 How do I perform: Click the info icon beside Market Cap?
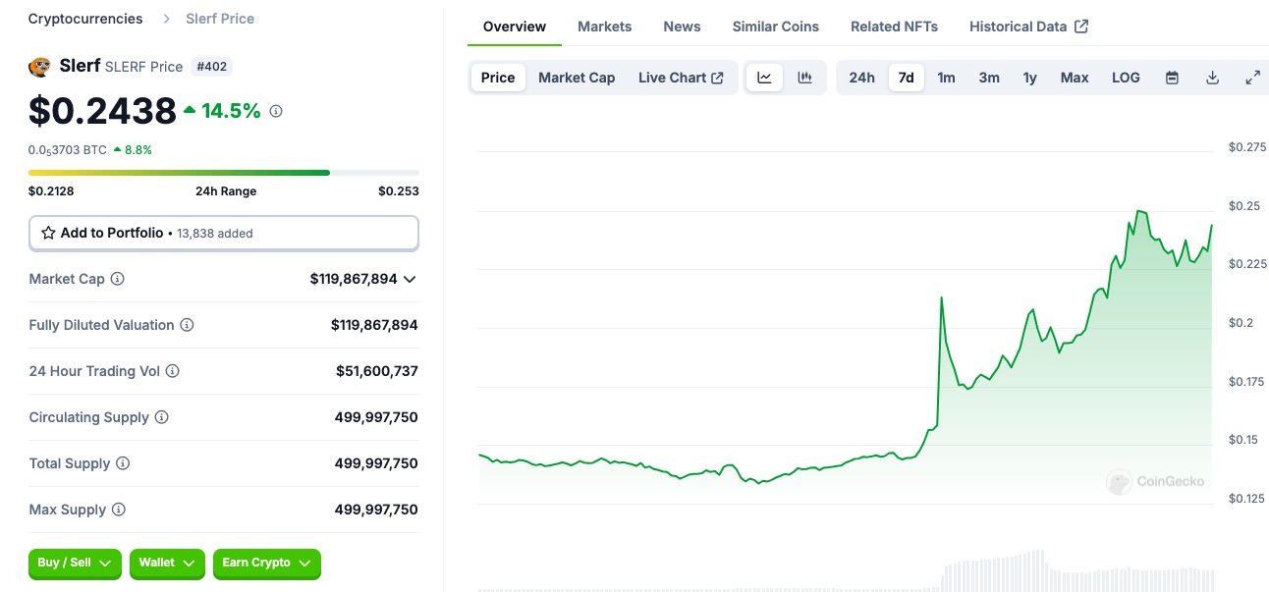118,279
